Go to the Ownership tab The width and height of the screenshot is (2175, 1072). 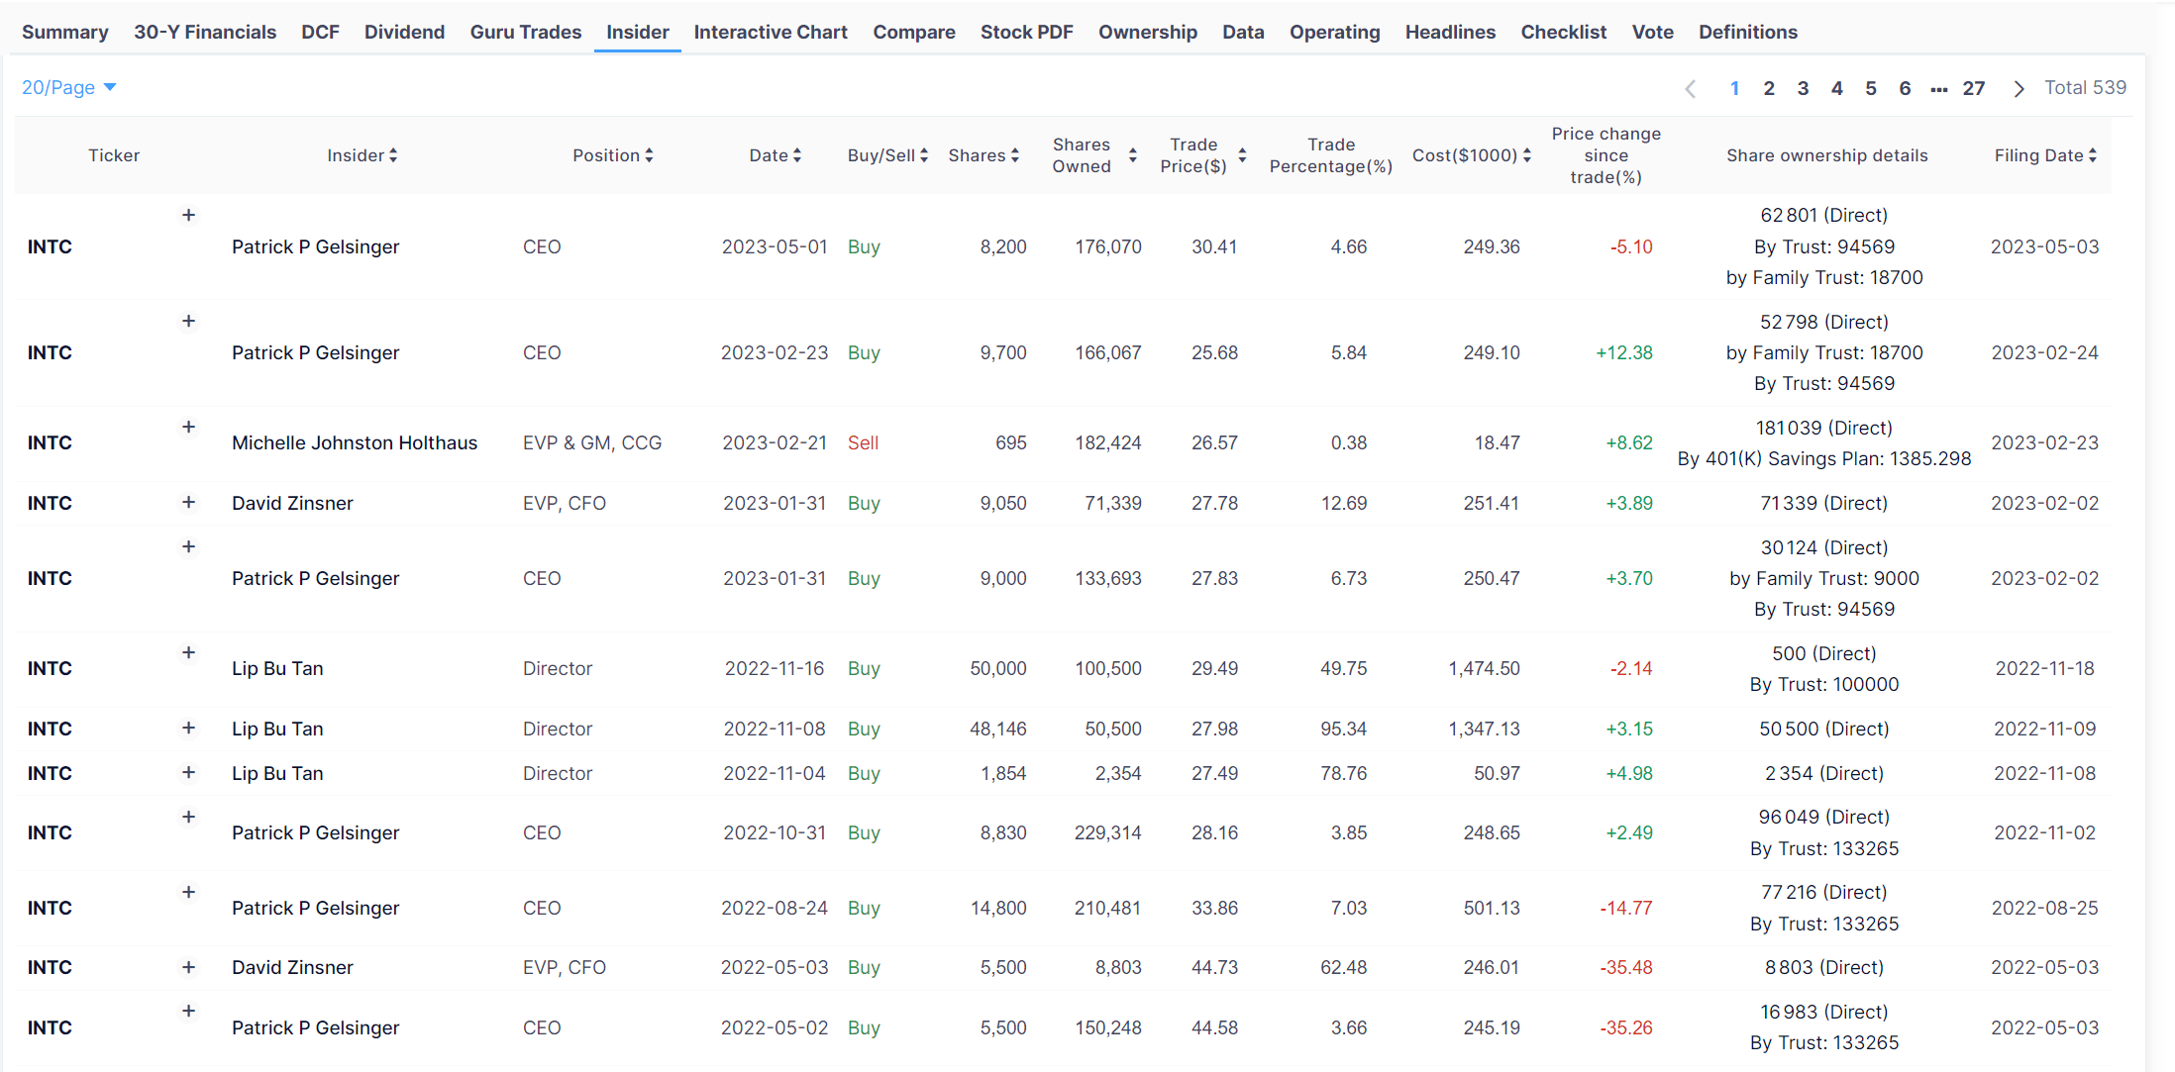coord(1148,32)
